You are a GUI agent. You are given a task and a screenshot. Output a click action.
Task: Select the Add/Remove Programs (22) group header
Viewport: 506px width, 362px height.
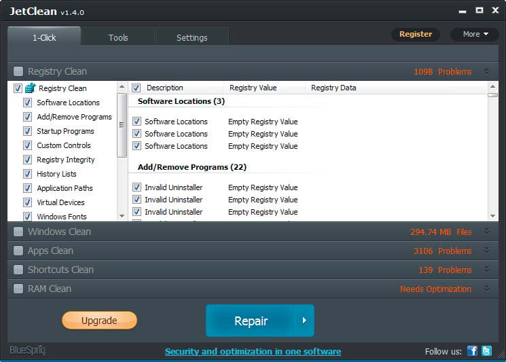(192, 167)
